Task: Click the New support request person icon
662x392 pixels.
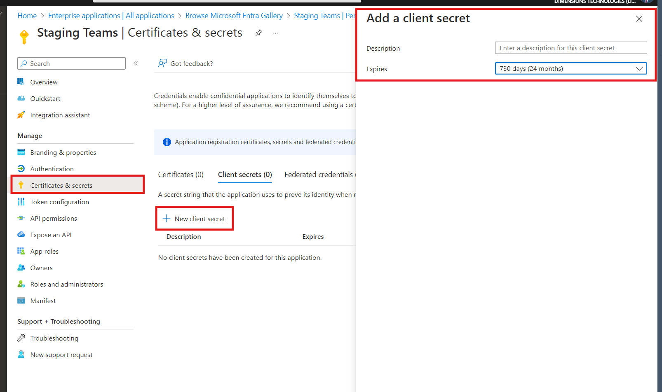Action: 21,355
